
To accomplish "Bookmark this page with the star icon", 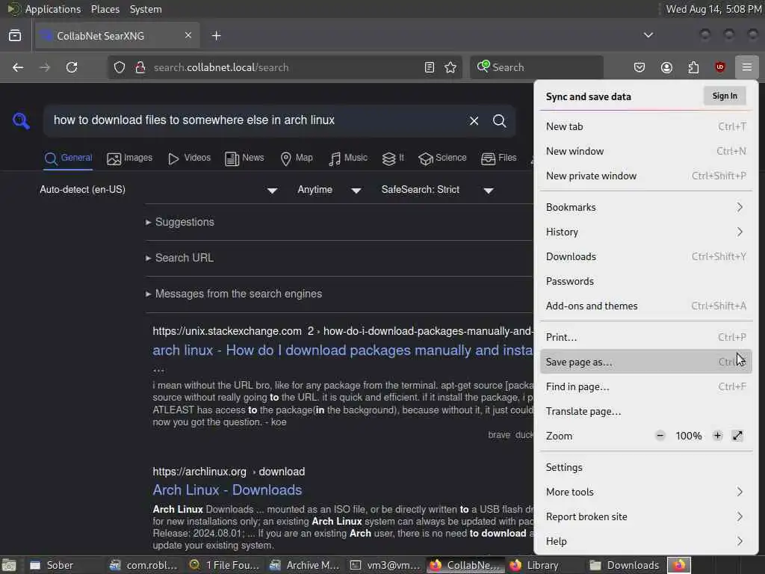I will point(450,67).
